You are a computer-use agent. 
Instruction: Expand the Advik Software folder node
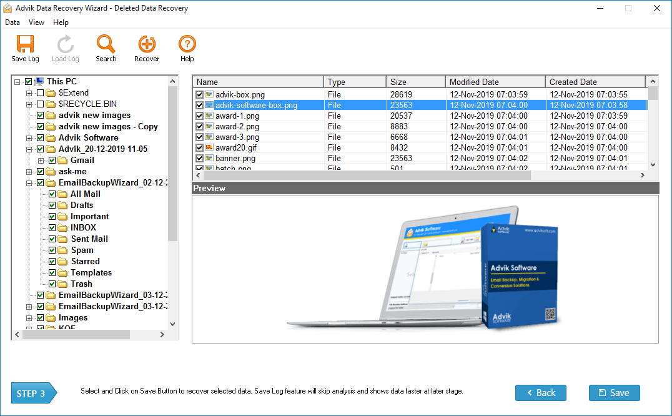[29, 138]
